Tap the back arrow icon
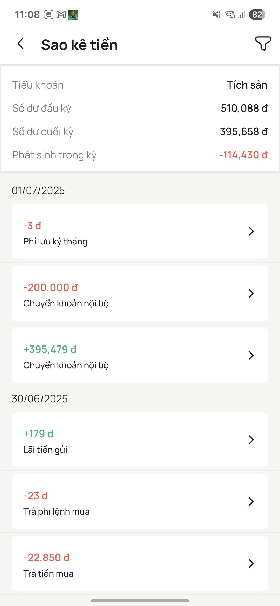This screenshot has width=280, height=606. click(x=21, y=44)
